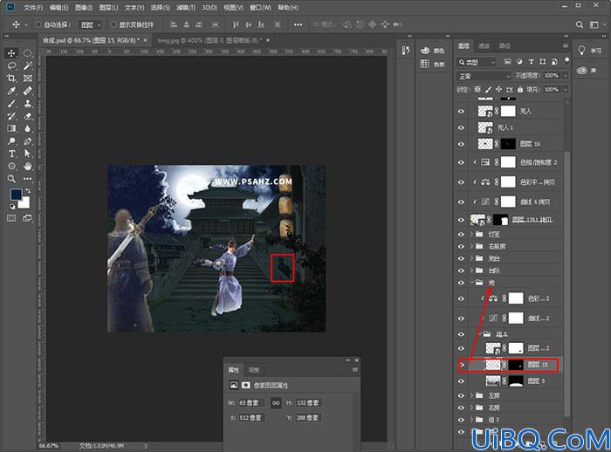The image size is (611, 452).
Task: Open the auto-select 图层 dropdown
Action: [x=91, y=24]
